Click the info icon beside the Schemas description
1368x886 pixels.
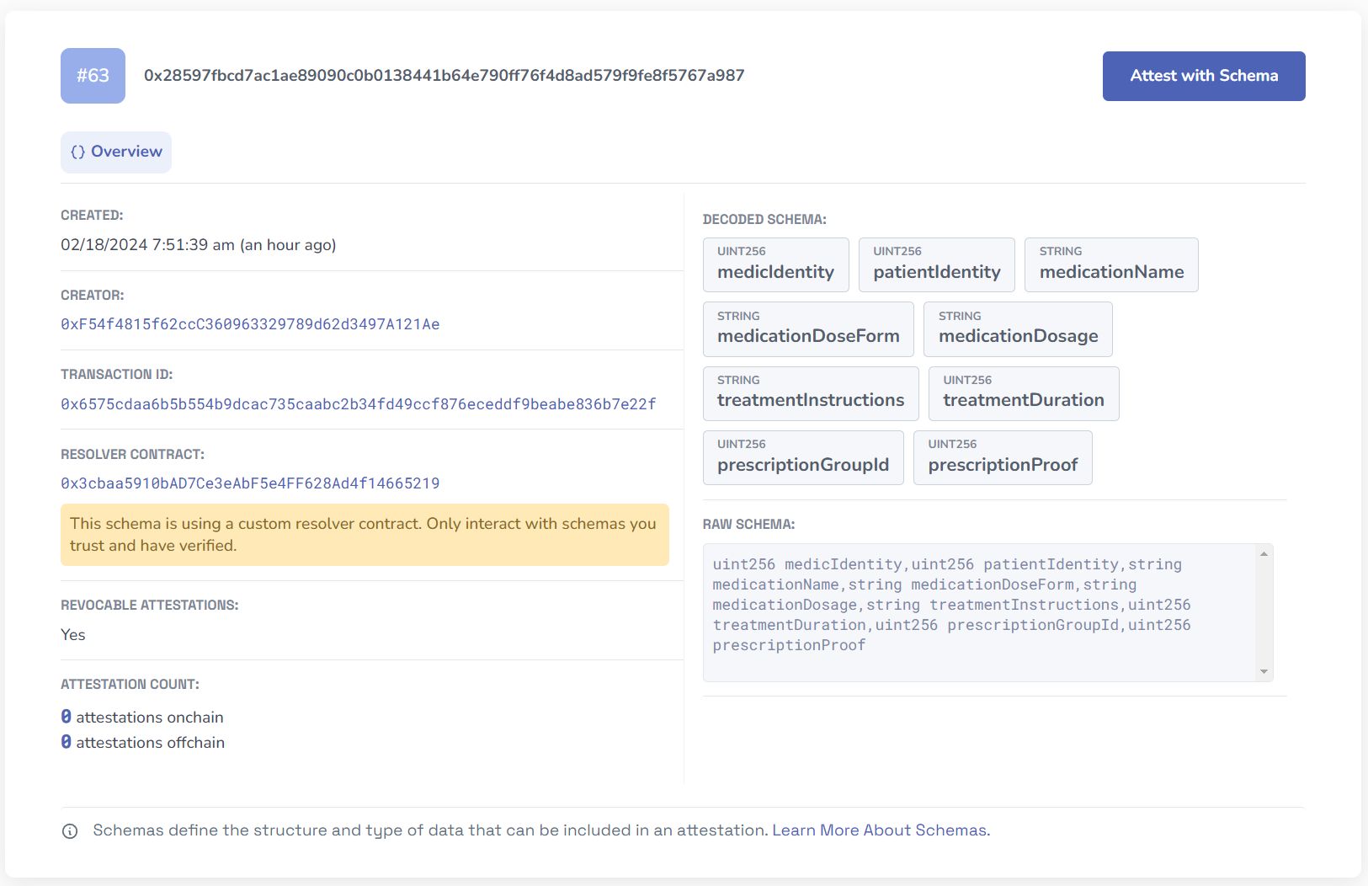tap(70, 831)
